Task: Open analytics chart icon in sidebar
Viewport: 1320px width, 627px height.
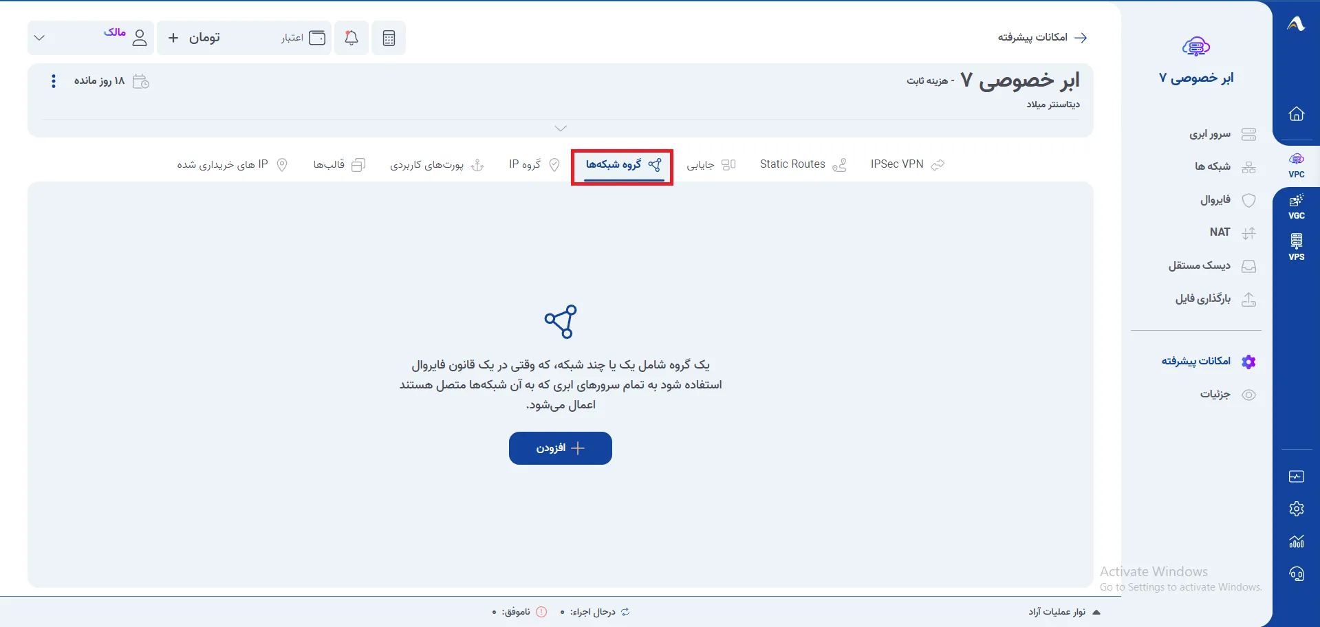Action: pyautogui.click(x=1297, y=541)
